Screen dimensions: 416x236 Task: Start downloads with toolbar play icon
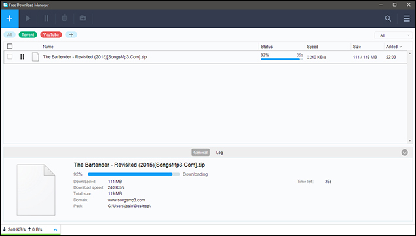pyautogui.click(x=28, y=18)
